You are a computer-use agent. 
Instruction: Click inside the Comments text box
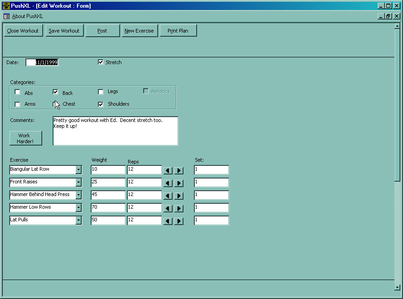(x=115, y=131)
